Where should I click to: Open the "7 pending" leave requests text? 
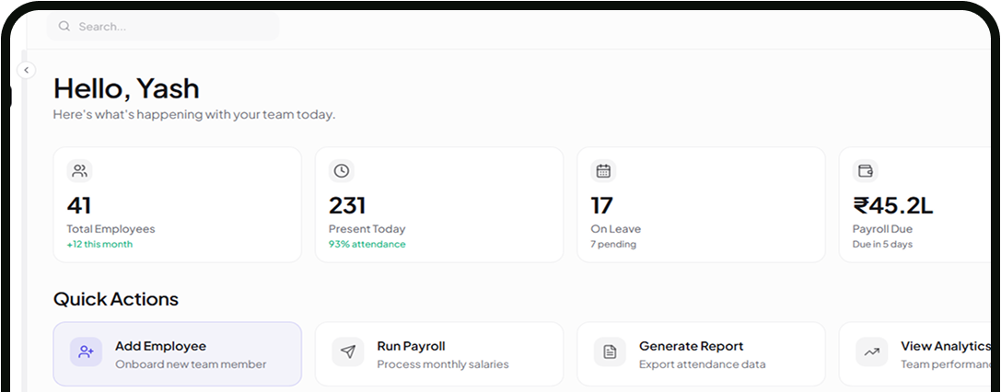tap(613, 244)
